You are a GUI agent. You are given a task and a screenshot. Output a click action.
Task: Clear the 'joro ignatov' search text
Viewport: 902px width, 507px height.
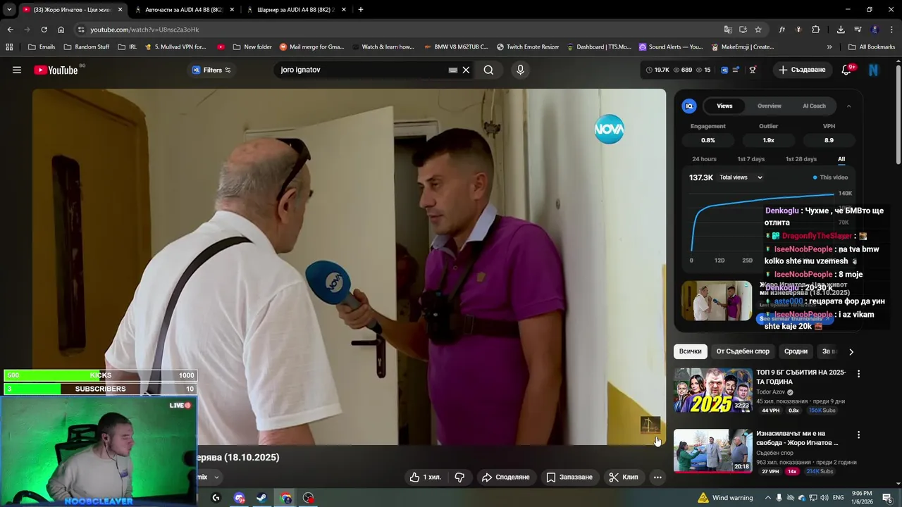pos(466,70)
